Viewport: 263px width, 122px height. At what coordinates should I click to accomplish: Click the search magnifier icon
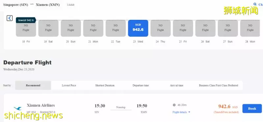tap(255, 4)
